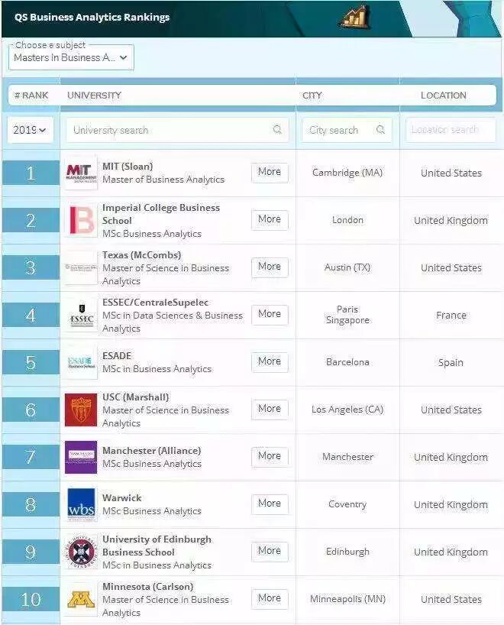Click More for Manchester (Alliance)
This screenshot has width=504, height=625.
(x=270, y=457)
